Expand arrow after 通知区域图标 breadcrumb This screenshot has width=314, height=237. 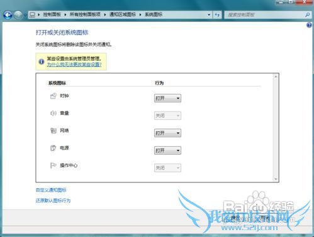[x=140, y=14]
